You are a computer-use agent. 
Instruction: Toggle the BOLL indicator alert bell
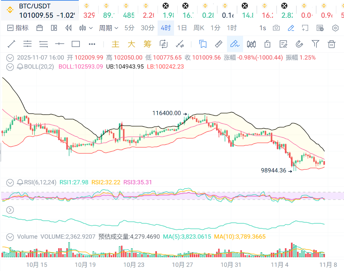click(x=20, y=66)
